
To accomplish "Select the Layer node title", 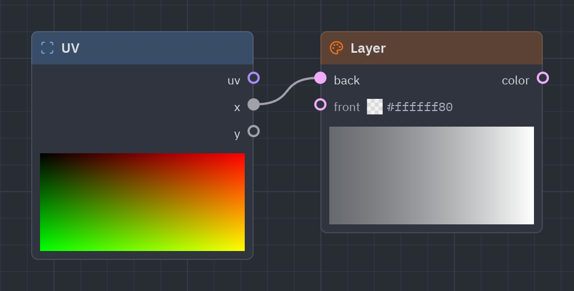I will pyautogui.click(x=368, y=48).
